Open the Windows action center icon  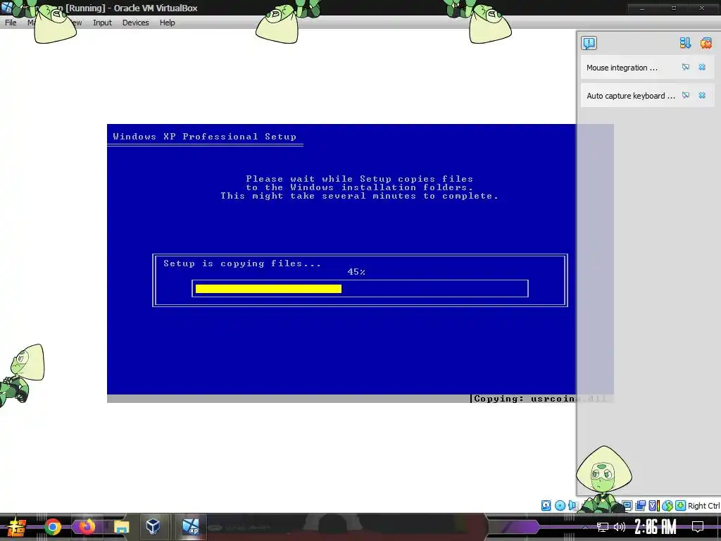point(698,527)
